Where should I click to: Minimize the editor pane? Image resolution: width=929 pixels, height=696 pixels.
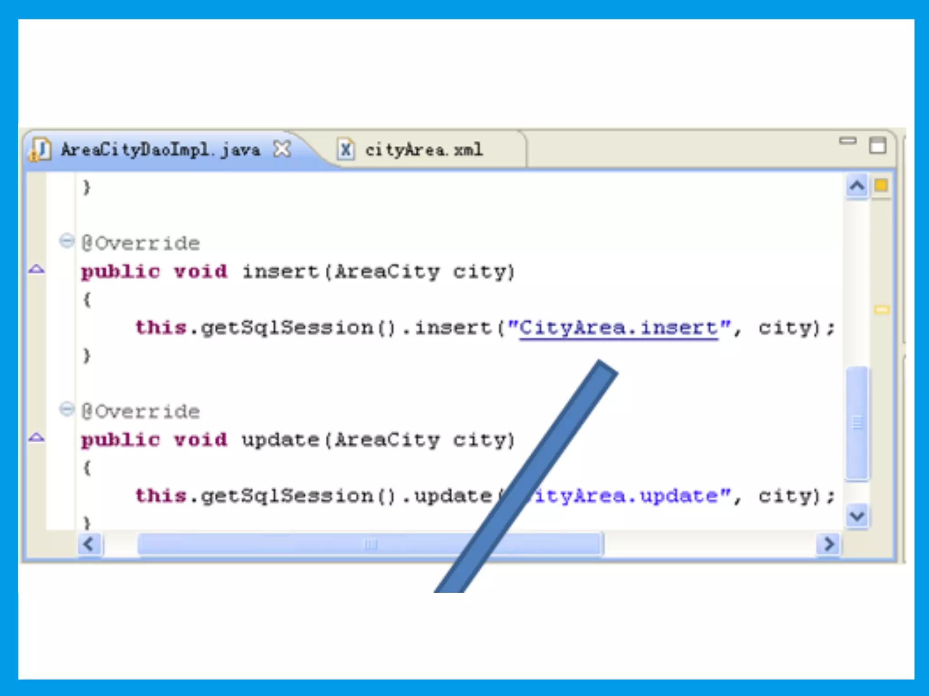[x=847, y=141]
